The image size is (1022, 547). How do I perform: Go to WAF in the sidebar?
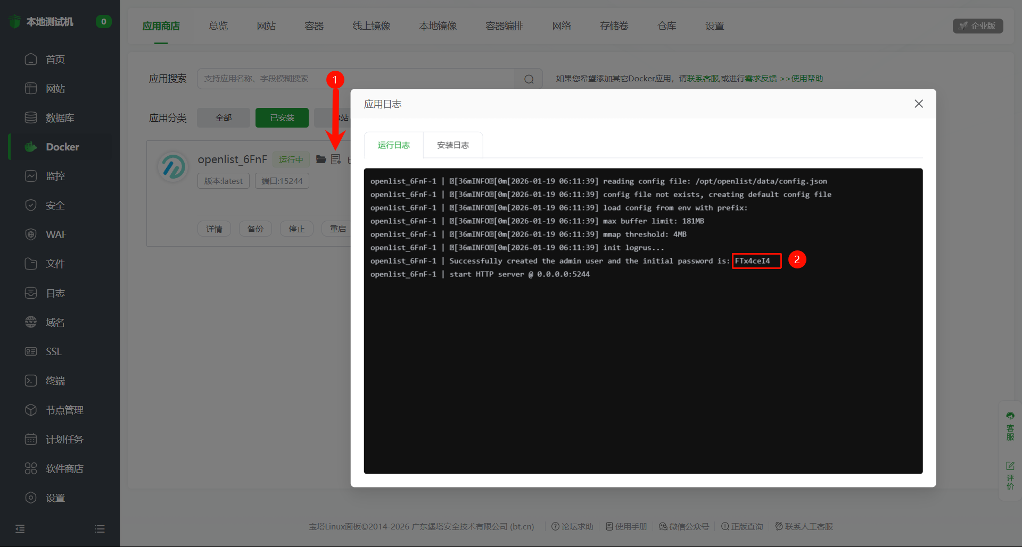pyautogui.click(x=55, y=234)
